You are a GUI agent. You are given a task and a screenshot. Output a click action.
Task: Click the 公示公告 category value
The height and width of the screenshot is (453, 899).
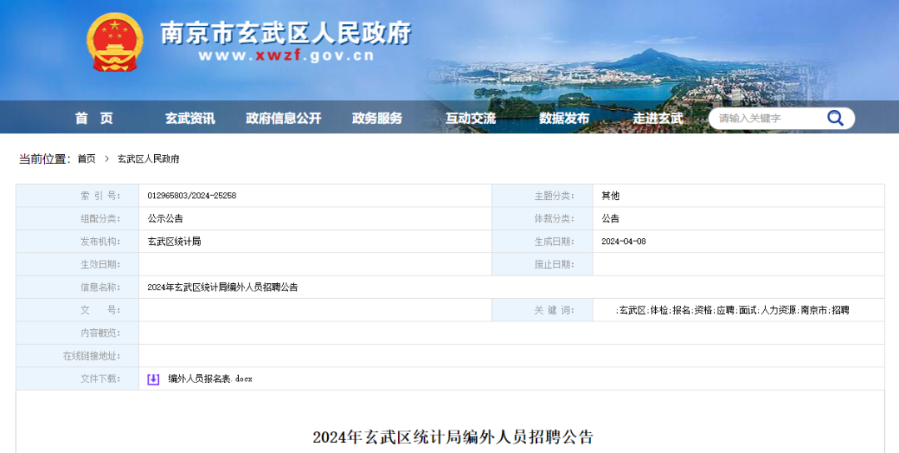[165, 218]
